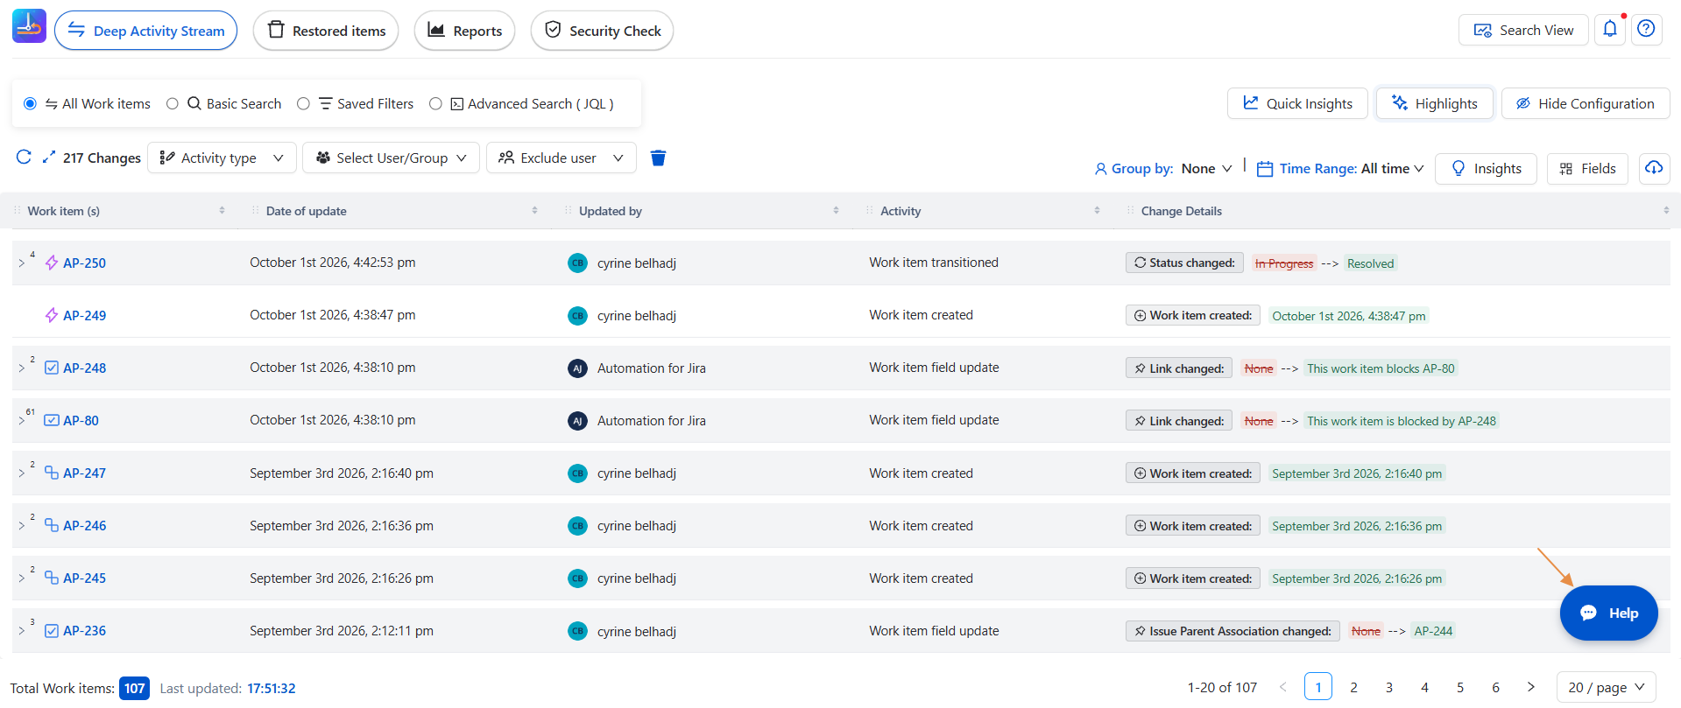Go to page 3
This screenshot has height=708, width=1681.
[x=1389, y=687]
